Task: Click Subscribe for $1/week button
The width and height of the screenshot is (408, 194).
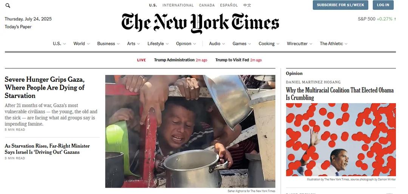Action: pyautogui.click(x=340, y=5)
